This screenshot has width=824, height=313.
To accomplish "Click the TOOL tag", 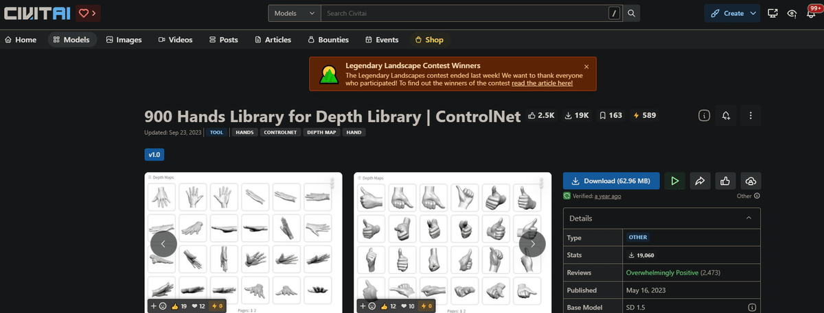I will 217,132.
